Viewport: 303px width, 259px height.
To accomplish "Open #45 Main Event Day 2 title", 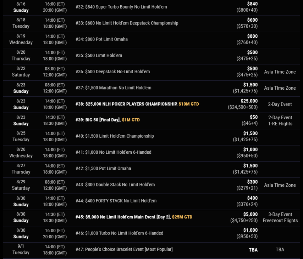I will [x=123, y=217].
